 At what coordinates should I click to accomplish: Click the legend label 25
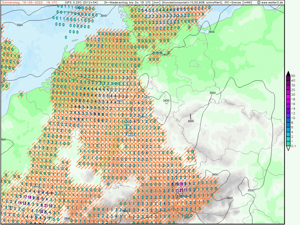coord(293,90)
